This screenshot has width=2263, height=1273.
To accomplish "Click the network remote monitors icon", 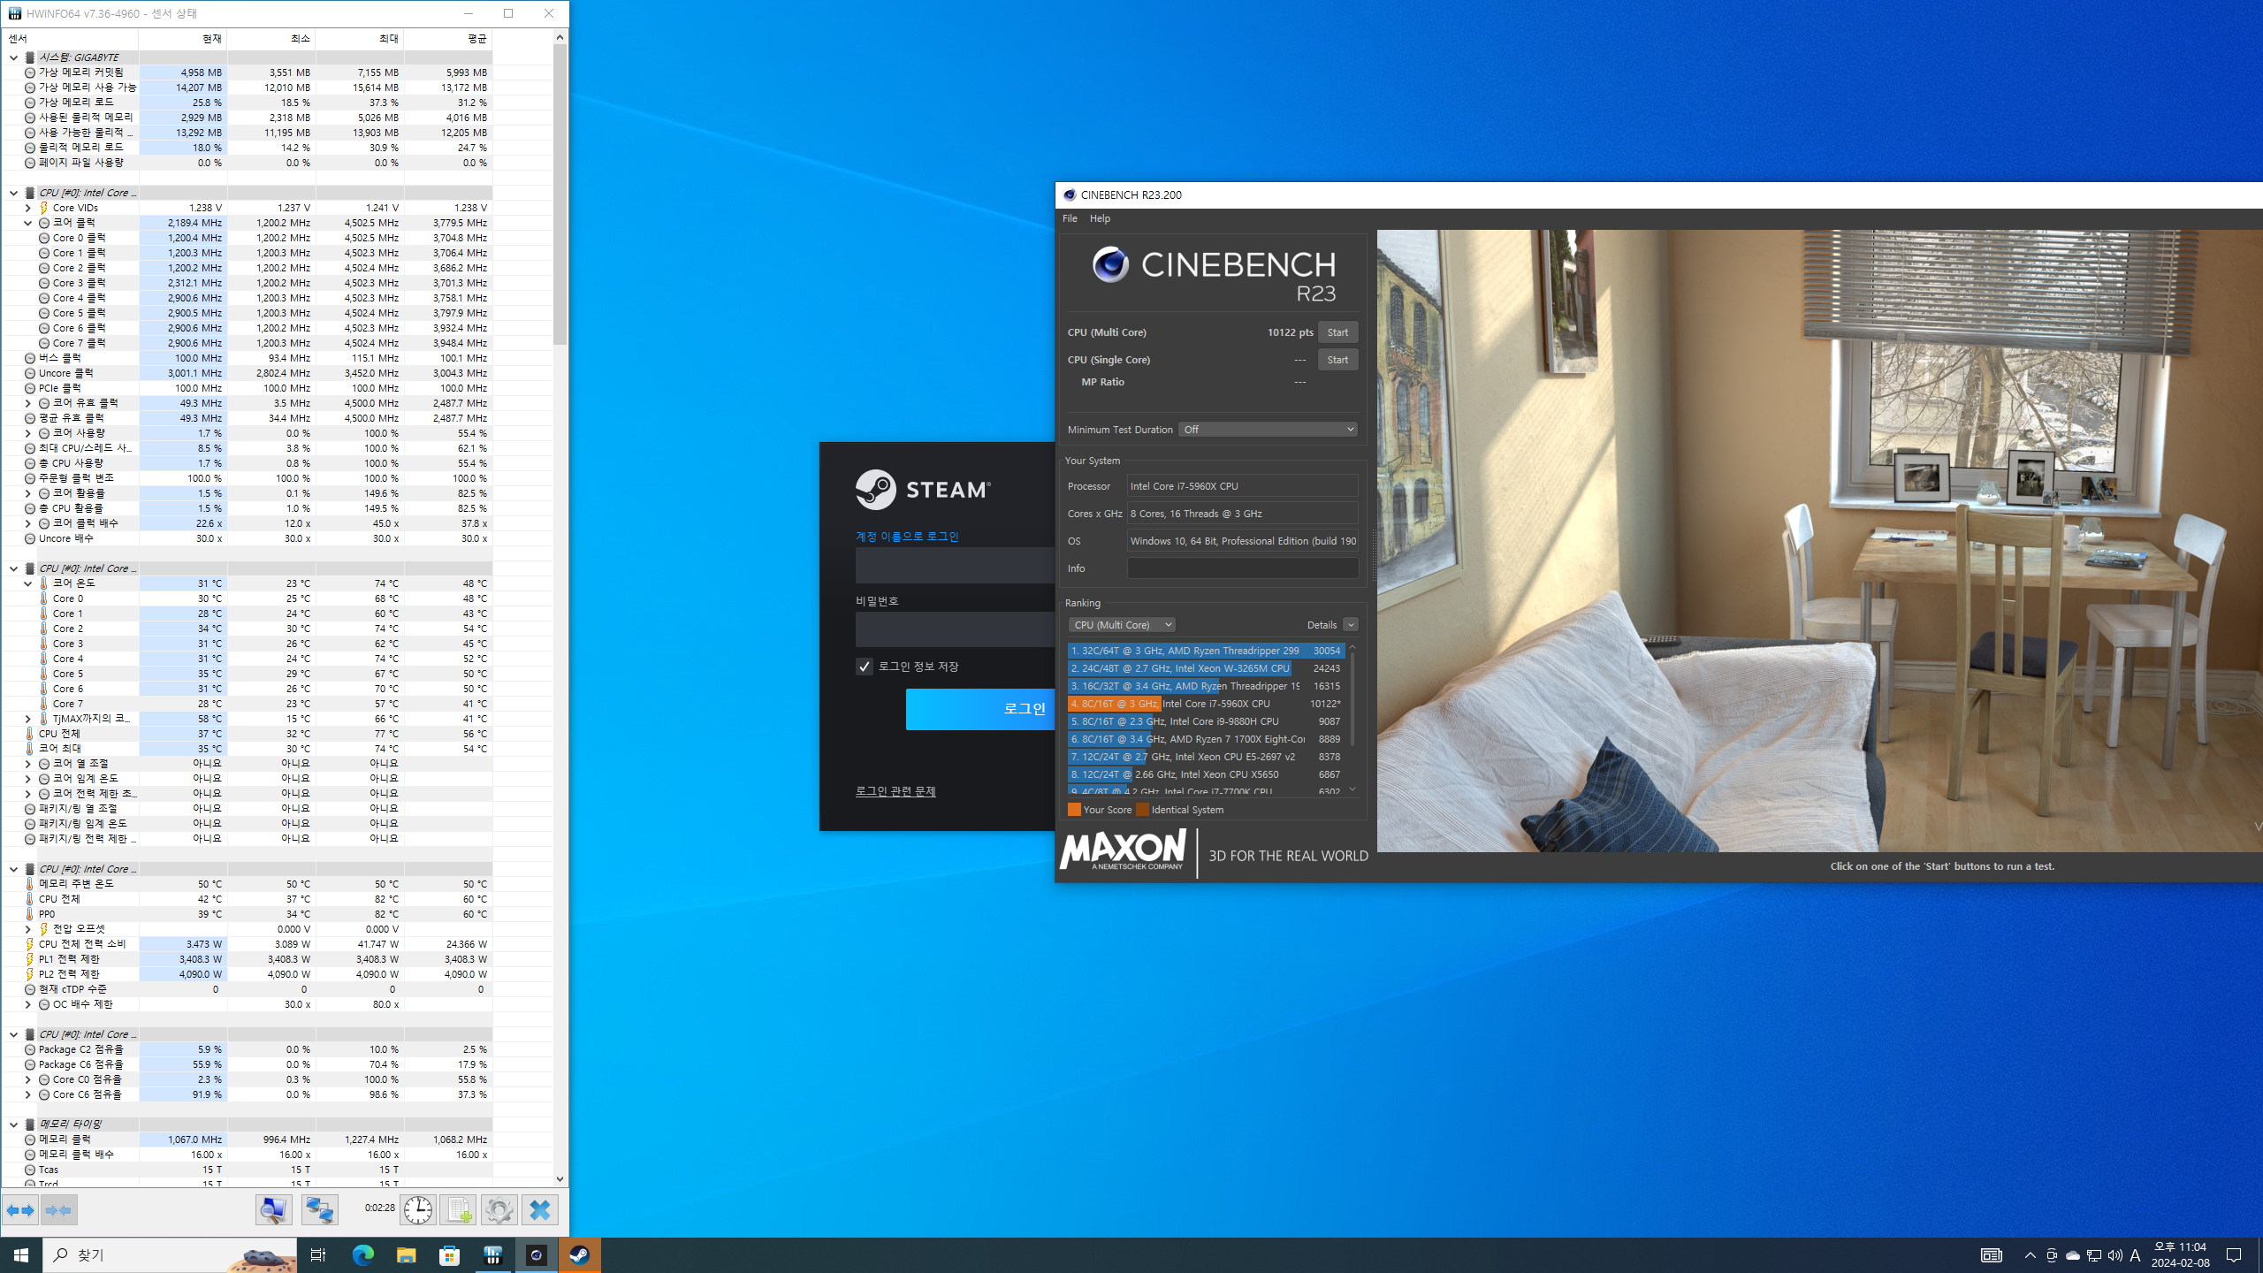I will coord(319,1210).
